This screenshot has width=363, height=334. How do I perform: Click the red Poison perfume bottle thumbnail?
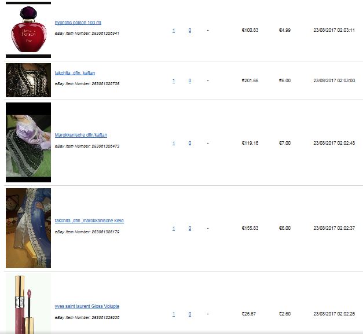coord(28,30)
